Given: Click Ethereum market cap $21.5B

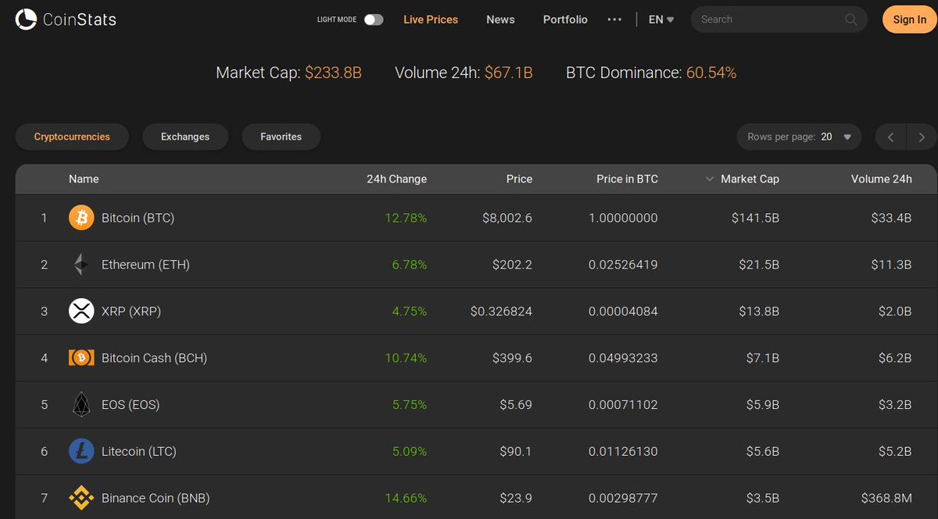Looking at the screenshot, I should (759, 265).
